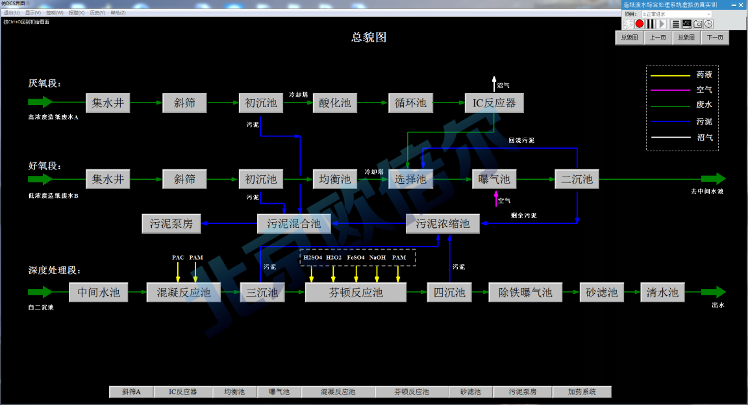
Task: Open the 报警(X) menu
Action: coord(77,13)
